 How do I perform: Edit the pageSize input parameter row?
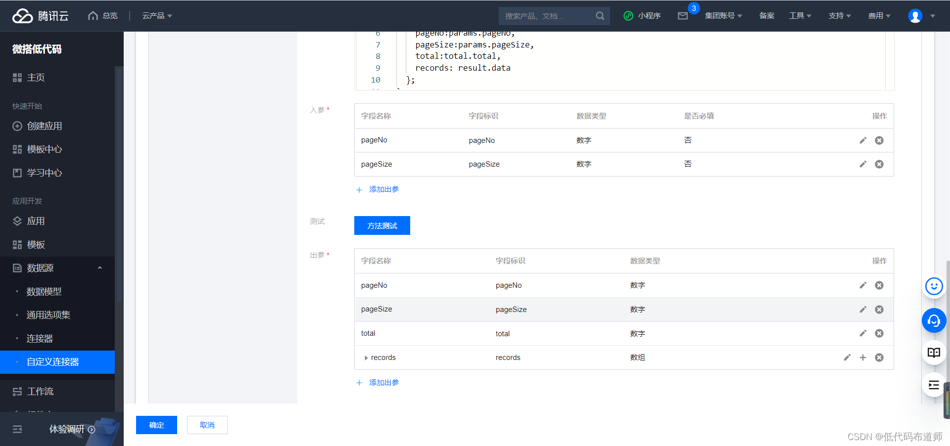click(863, 164)
